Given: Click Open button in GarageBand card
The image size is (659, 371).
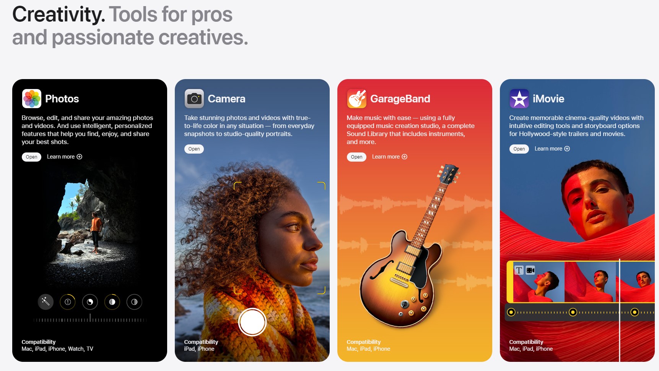Looking at the screenshot, I should click(x=356, y=157).
